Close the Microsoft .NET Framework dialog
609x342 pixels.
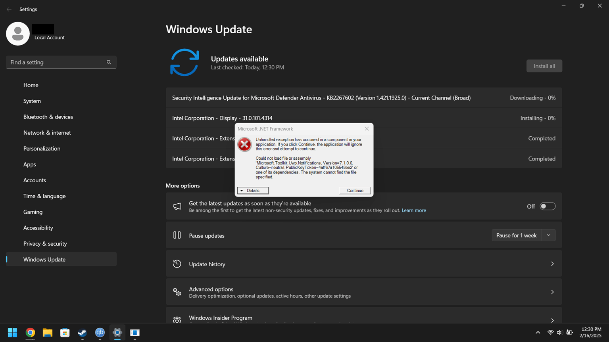367,129
